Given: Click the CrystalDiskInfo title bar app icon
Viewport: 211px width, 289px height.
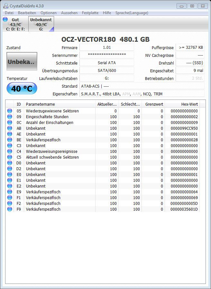Looking at the screenshot, I should 6,6.
